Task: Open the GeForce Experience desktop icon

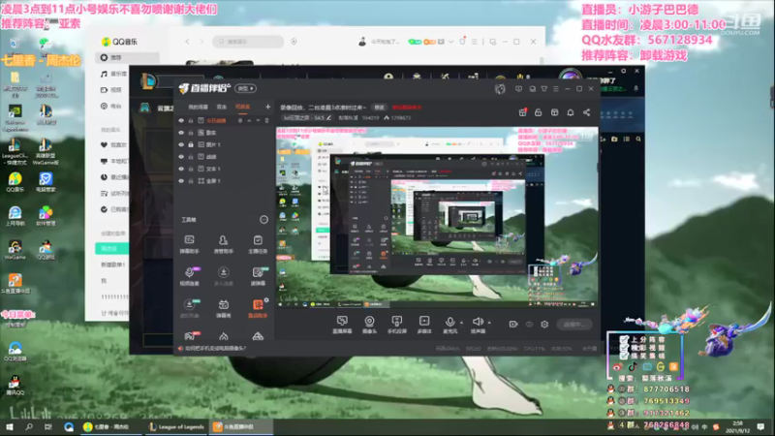Action: [15, 118]
